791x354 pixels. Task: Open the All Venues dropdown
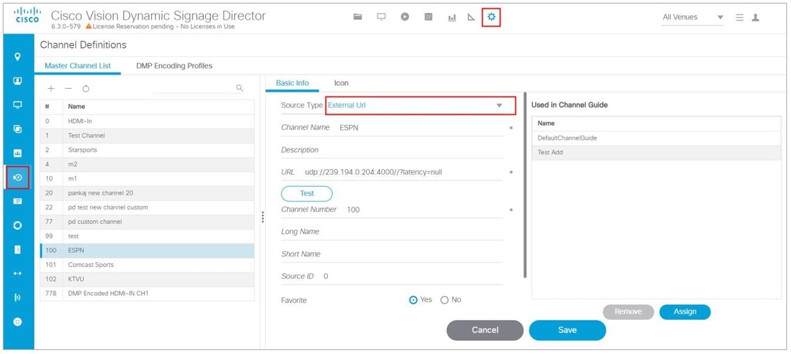[x=692, y=17]
